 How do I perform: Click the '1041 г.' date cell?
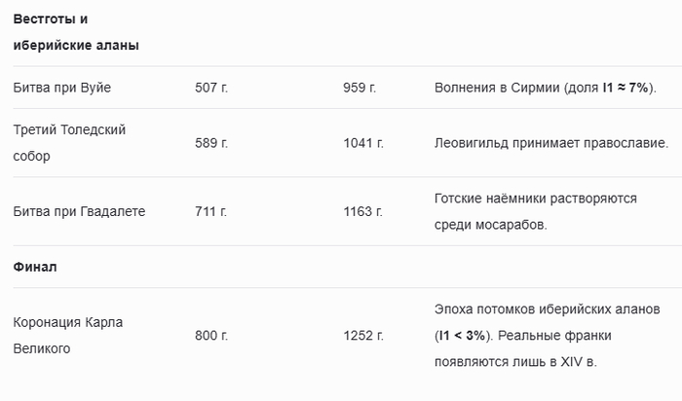[x=363, y=143]
